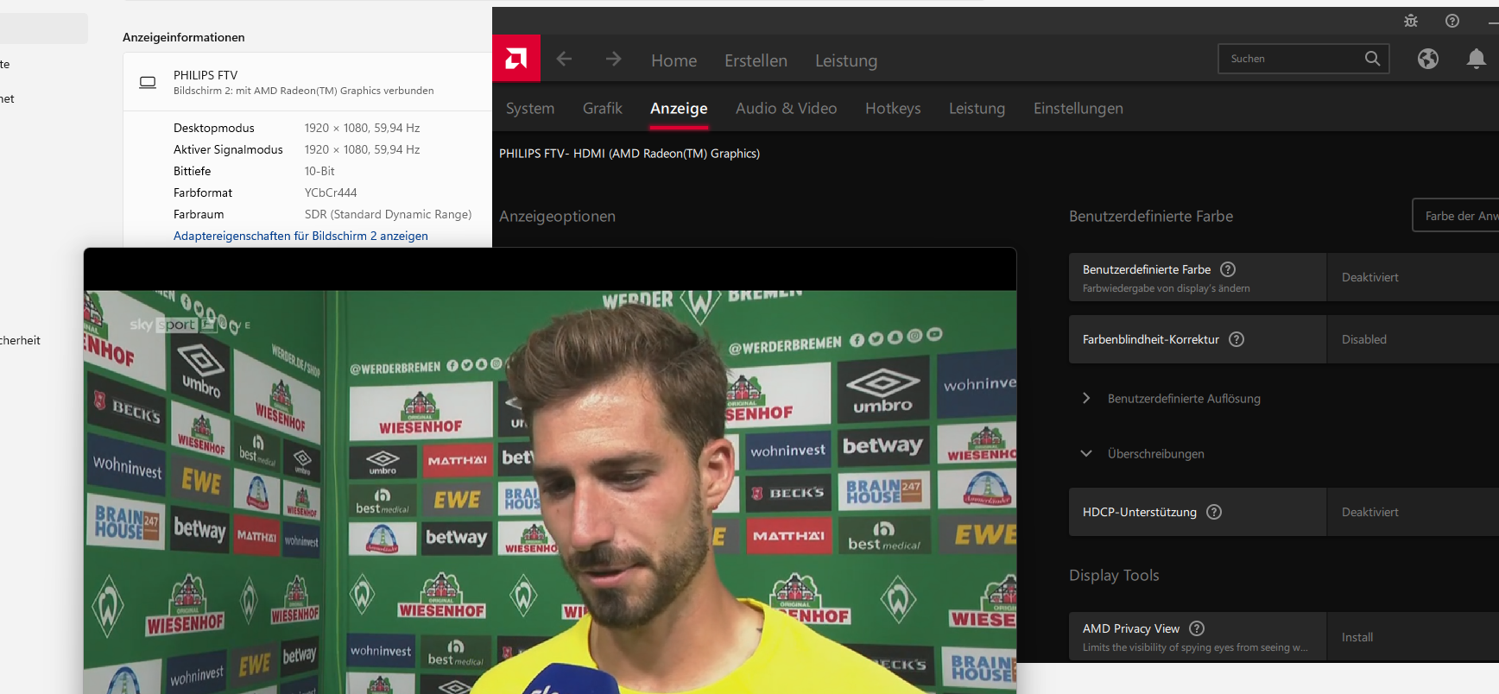The height and width of the screenshot is (694, 1499).
Task: Show help for HDCP-Unterstützung
Action: (1214, 512)
